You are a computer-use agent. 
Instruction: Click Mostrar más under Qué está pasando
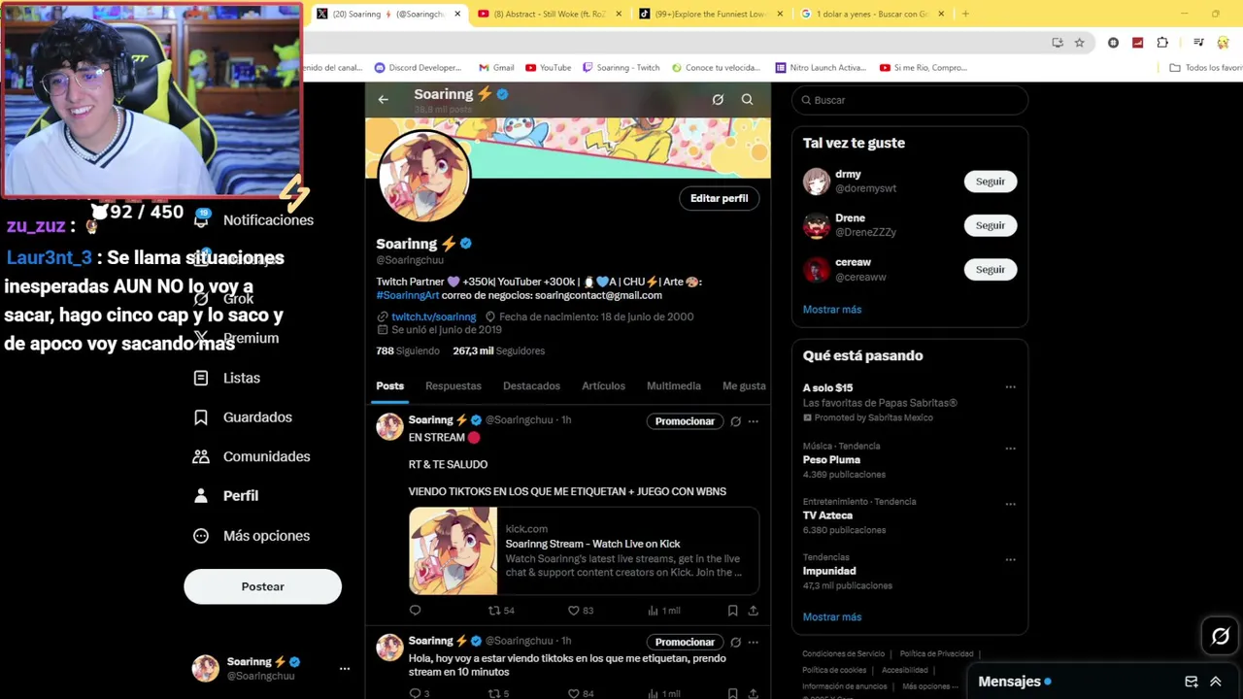[x=832, y=616]
